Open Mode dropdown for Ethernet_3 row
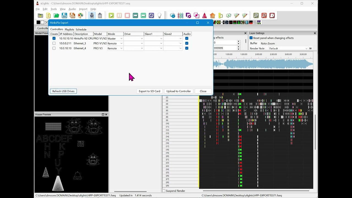352x198 pixels. (x=115, y=43)
